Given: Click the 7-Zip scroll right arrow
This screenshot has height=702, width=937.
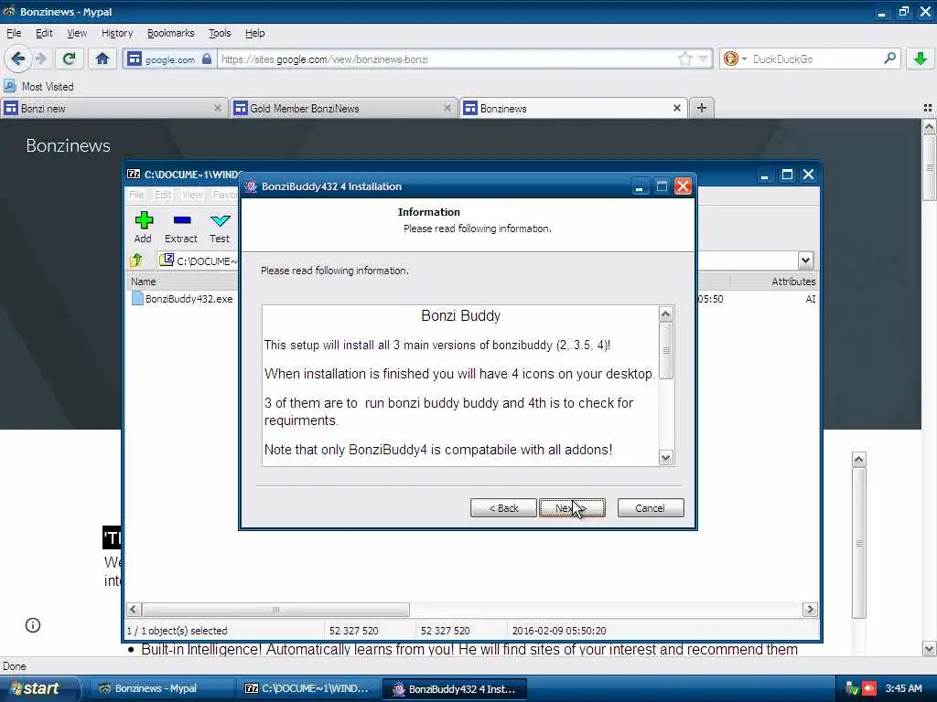Looking at the screenshot, I should pyautogui.click(x=810, y=610).
